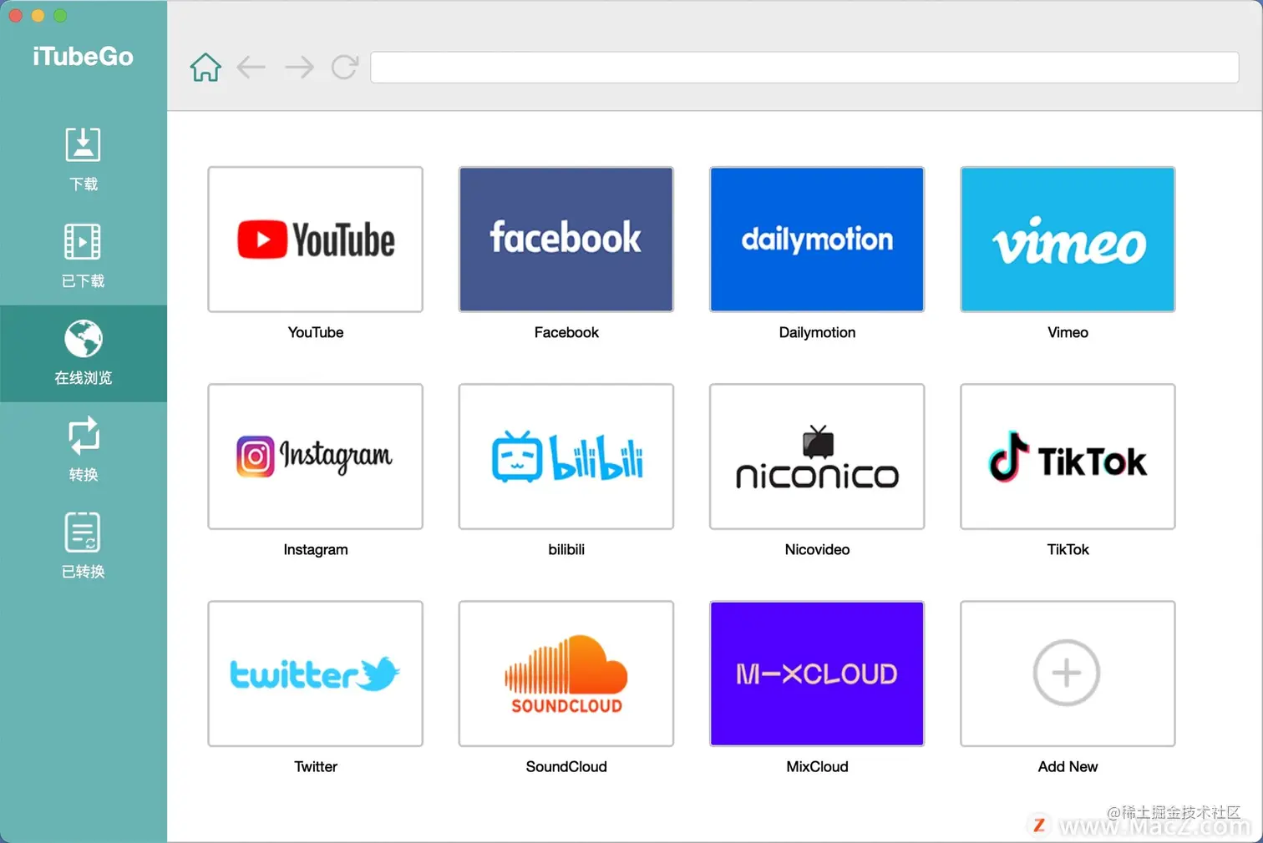This screenshot has height=843, width=1263.
Task: Open the TikTok site tile
Action: point(1068,457)
